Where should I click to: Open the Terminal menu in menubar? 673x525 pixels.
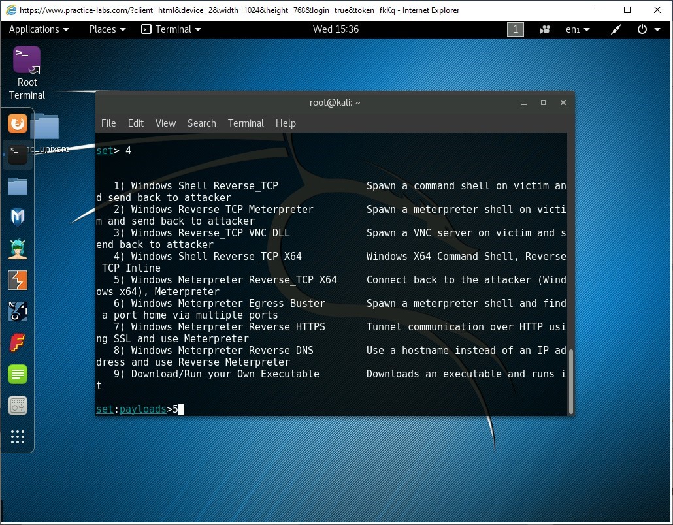pyautogui.click(x=246, y=123)
